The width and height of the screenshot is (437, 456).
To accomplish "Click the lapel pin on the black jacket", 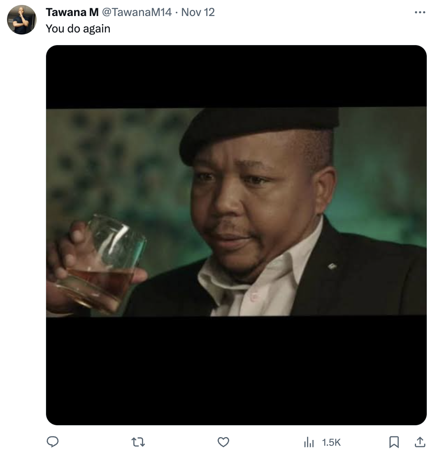I will tap(332, 265).
